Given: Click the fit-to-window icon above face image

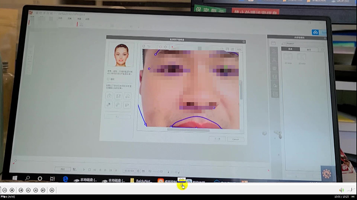Looking at the screenshot, I should 227,49.
